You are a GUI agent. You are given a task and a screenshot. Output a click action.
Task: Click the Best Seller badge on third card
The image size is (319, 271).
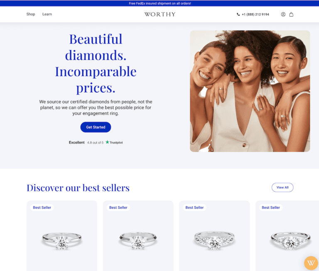tap(194, 208)
